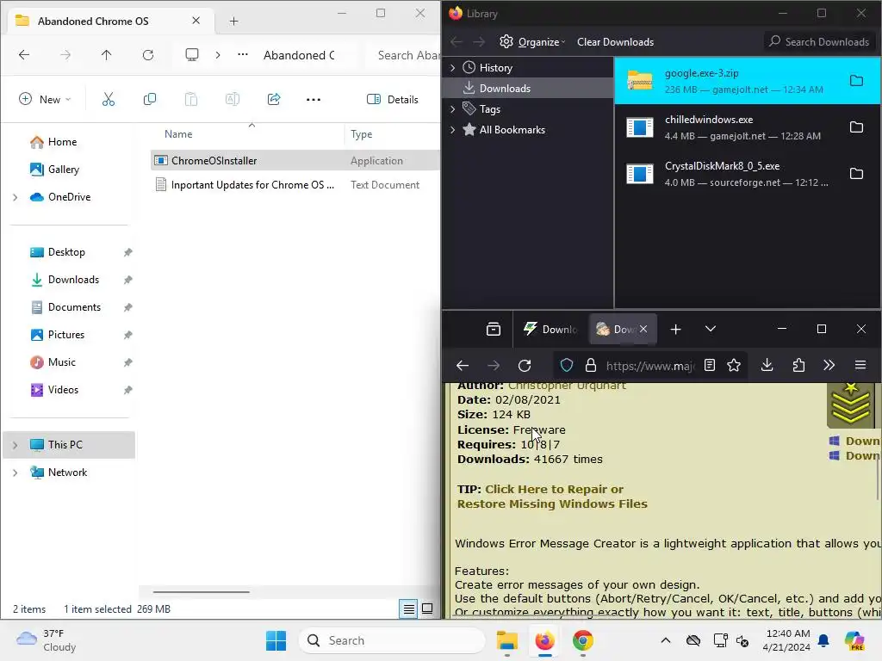
Task: Open the weather widget showing 37°F
Action: 47,640
